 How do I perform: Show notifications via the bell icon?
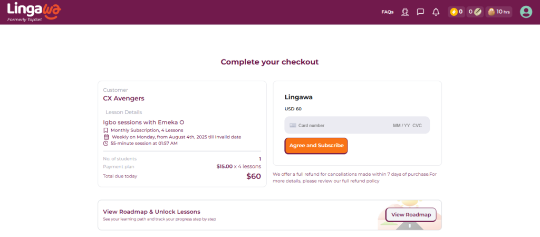[436, 12]
